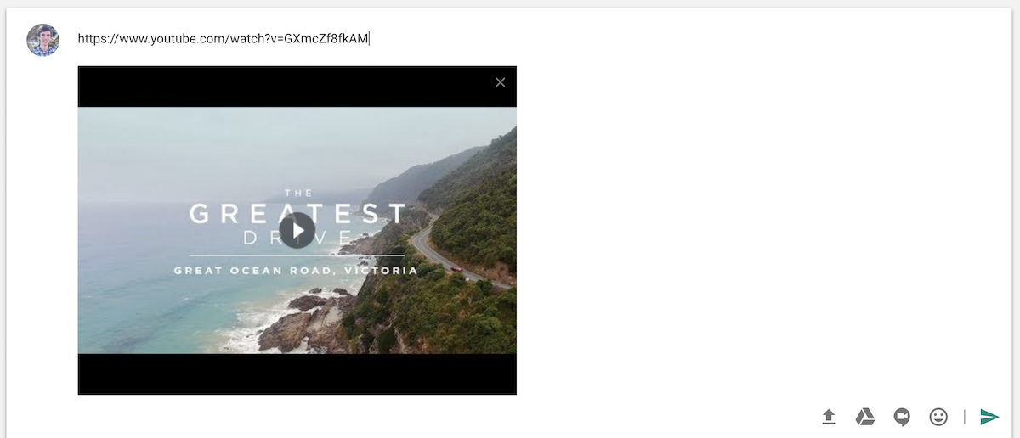Open the emoji smiley picker
The width and height of the screenshot is (1020, 438).
tap(938, 417)
